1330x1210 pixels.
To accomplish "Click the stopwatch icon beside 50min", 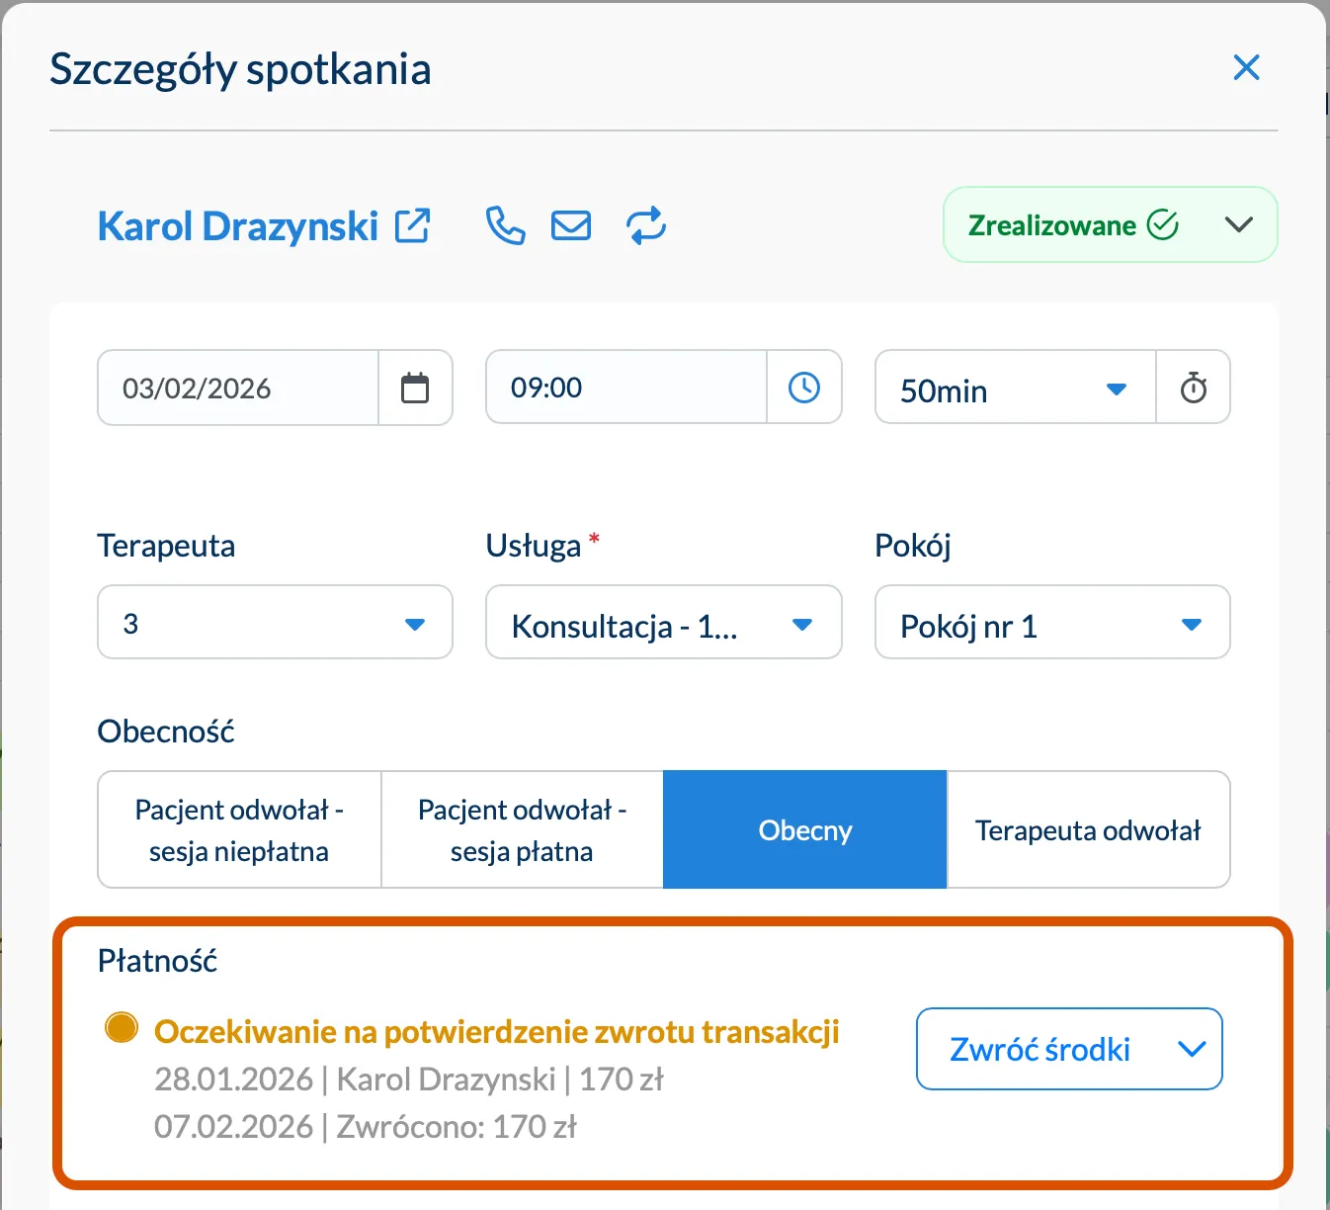I will pos(1194,388).
